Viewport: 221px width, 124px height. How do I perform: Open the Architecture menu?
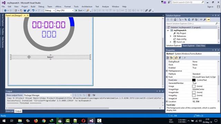point(87,7)
